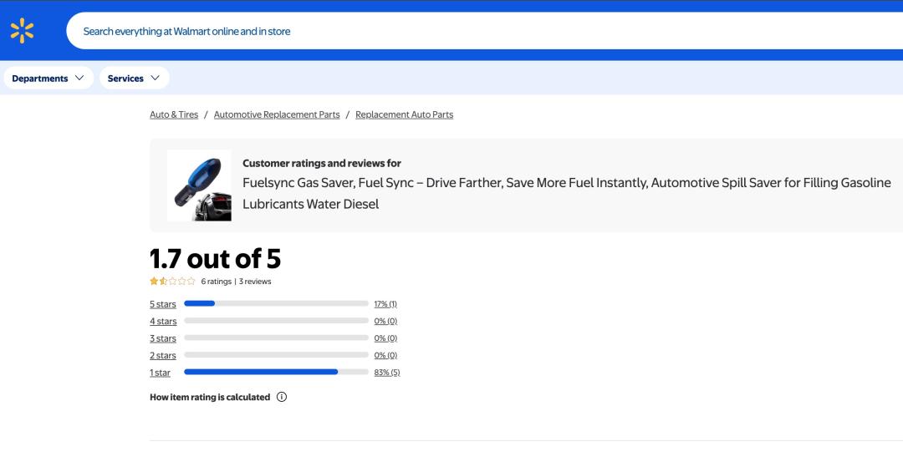Open the Fuelsync Gas Saver product thumbnail
Screen dimensions: 903x457
click(x=199, y=185)
